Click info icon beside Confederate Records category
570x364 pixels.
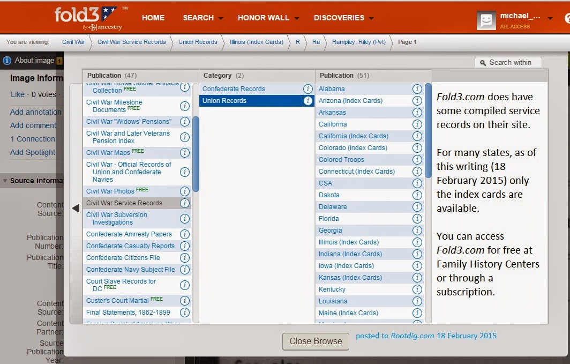pos(308,89)
